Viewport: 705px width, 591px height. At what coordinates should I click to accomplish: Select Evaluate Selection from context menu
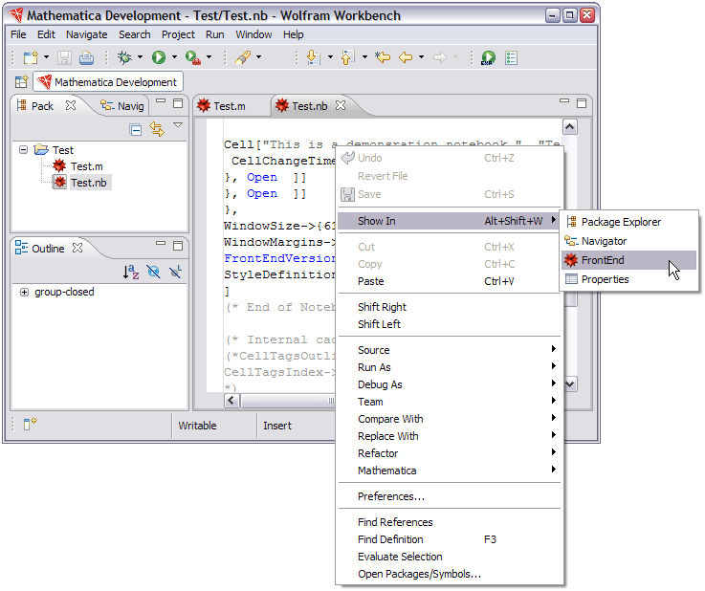(x=450, y=557)
